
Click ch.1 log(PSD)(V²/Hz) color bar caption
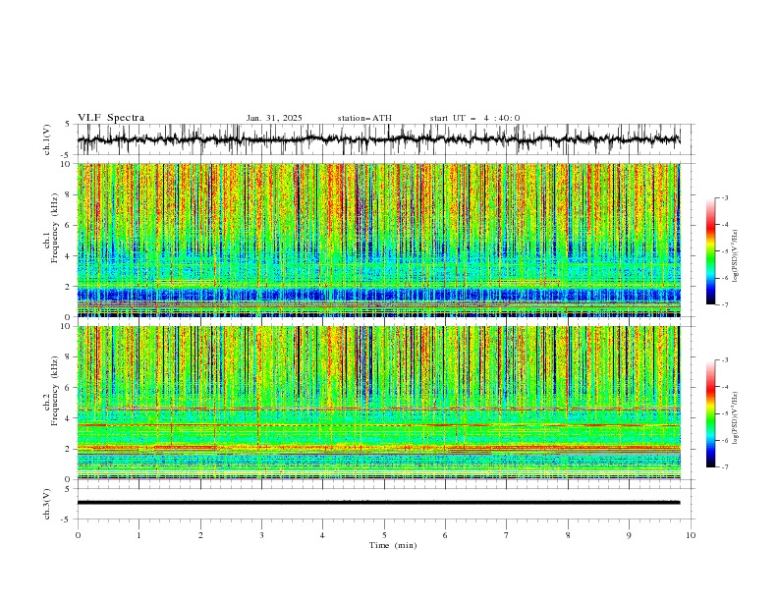point(735,254)
